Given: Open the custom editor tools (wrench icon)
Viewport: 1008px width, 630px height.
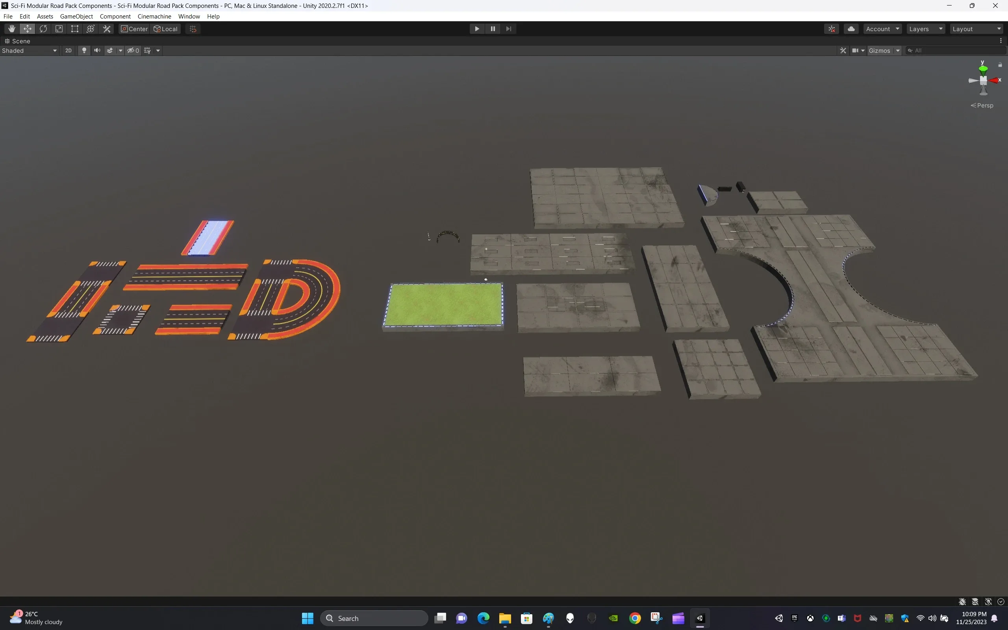Looking at the screenshot, I should (x=106, y=28).
